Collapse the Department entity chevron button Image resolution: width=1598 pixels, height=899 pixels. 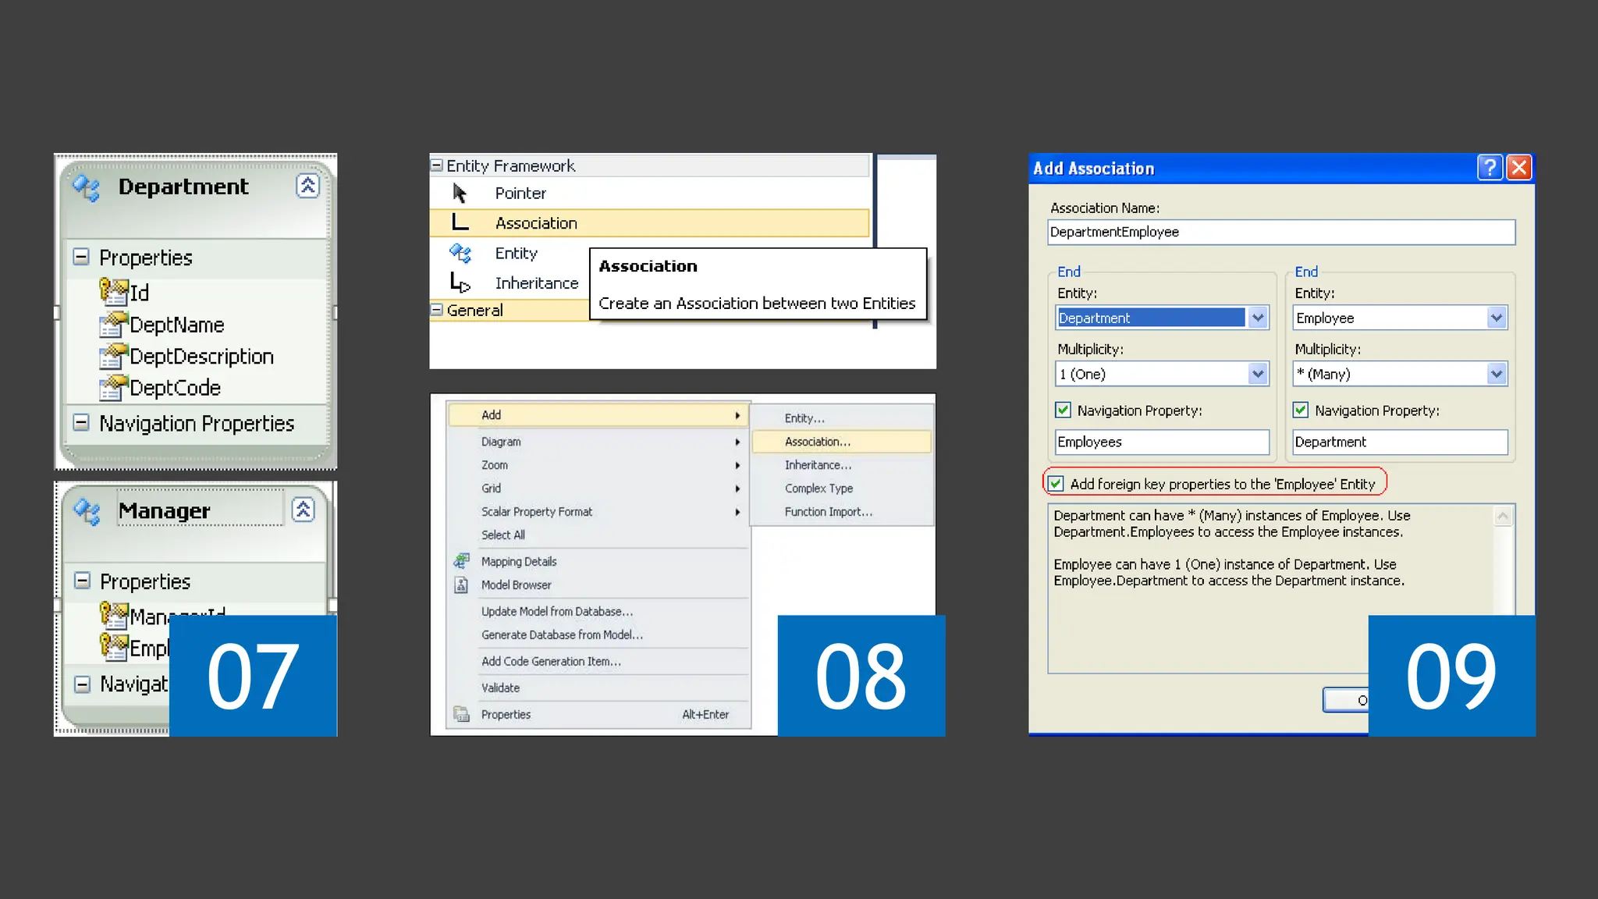click(x=308, y=186)
